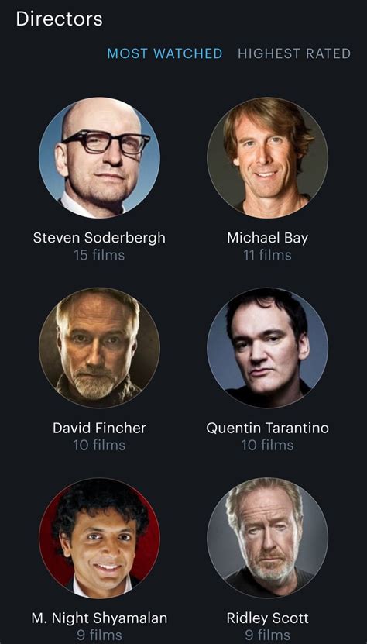Image resolution: width=367 pixels, height=644 pixels.
Task: Switch to the Most Watched tab
Action: coord(165,53)
